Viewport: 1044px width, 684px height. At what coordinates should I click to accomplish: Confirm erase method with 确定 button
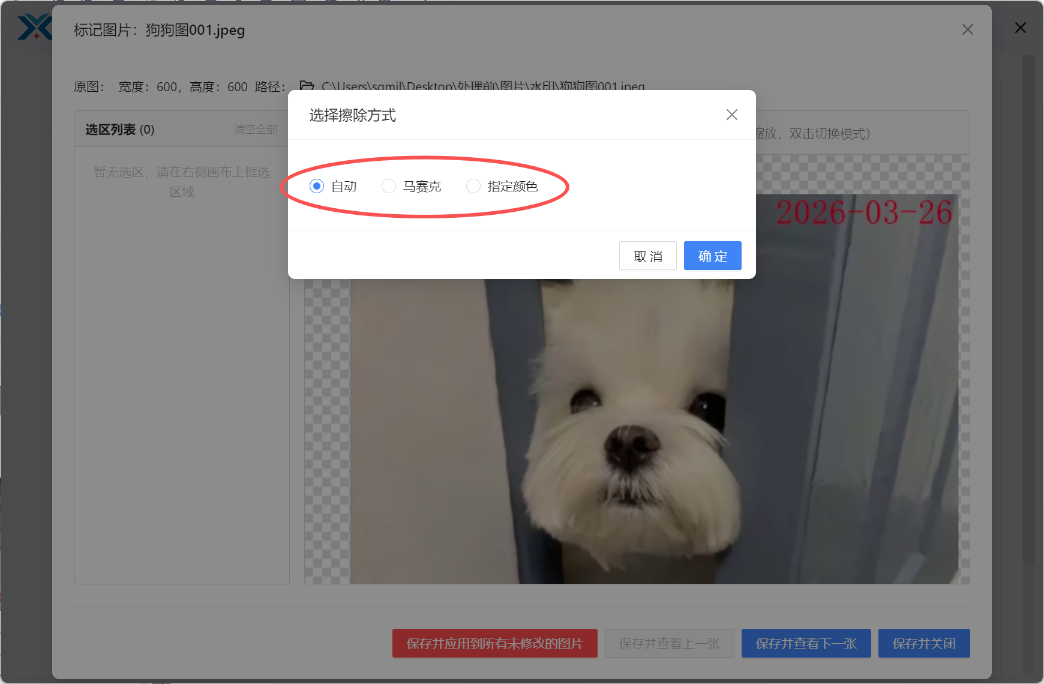pyautogui.click(x=712, y=256)
